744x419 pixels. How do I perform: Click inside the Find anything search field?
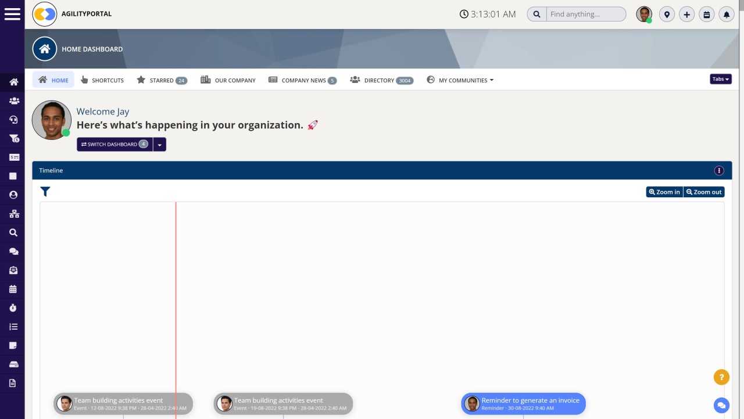pos(586,14)
